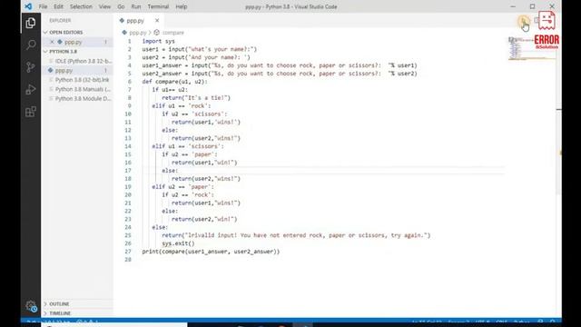581x327 pixels.
Task: Place cursor on 'import sys' line
Action: tap(158, 41)
